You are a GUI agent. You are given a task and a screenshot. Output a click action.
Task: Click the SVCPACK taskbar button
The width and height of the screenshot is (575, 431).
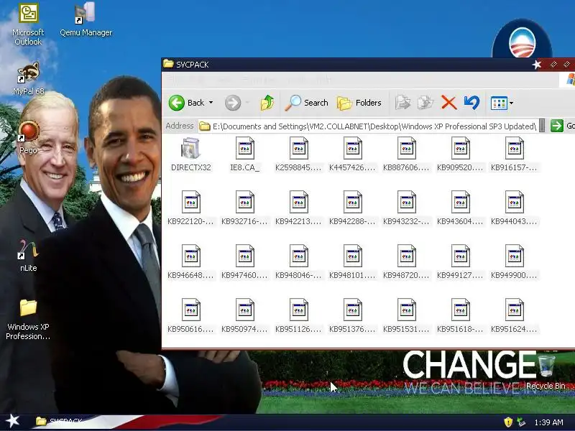point(60,422)
